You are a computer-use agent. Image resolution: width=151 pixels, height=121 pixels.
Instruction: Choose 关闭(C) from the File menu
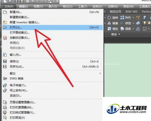[52, 43]
